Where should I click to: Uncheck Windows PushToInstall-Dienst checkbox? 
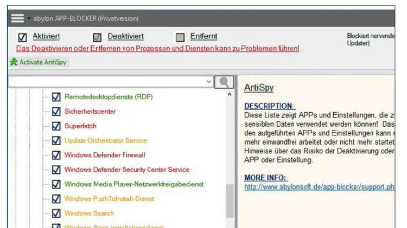56,199
